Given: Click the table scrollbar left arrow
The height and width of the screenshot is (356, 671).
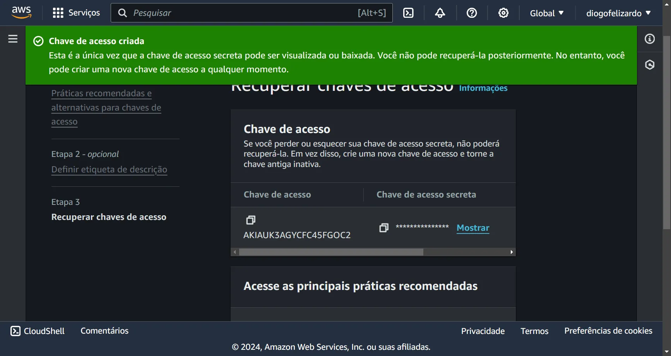Looking at the screenshot, I should (x=235, y=252).
